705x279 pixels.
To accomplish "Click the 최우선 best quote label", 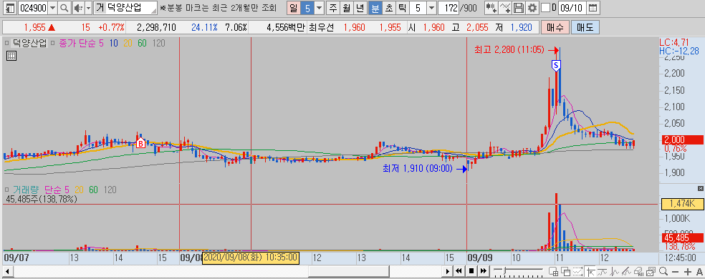I will click(321, 27).
